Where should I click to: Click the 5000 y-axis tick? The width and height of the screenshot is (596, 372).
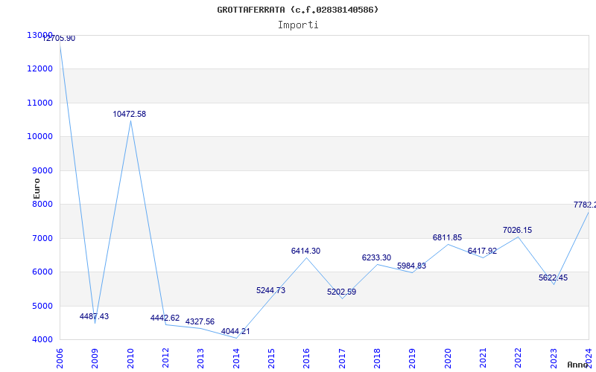pos(42,306)
